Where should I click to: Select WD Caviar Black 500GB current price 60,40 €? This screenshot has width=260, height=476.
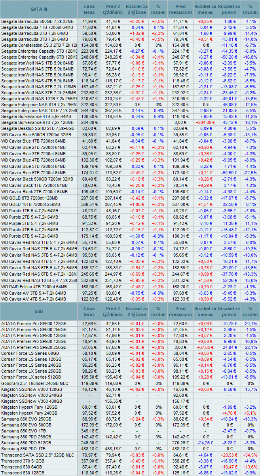click(x=89, y=179)
